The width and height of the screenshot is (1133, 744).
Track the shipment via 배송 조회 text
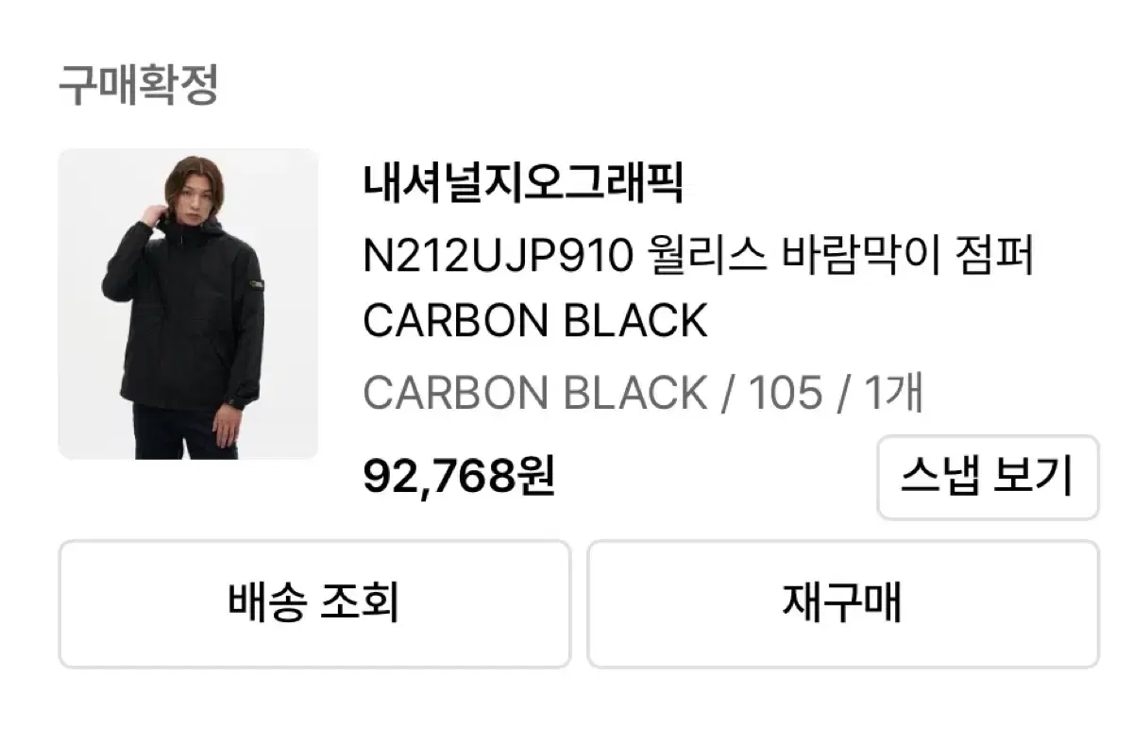314,603
